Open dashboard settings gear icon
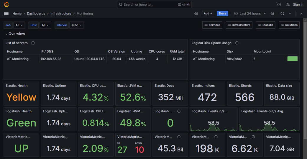This screenshot has height=159, width=307. [196, 14]
